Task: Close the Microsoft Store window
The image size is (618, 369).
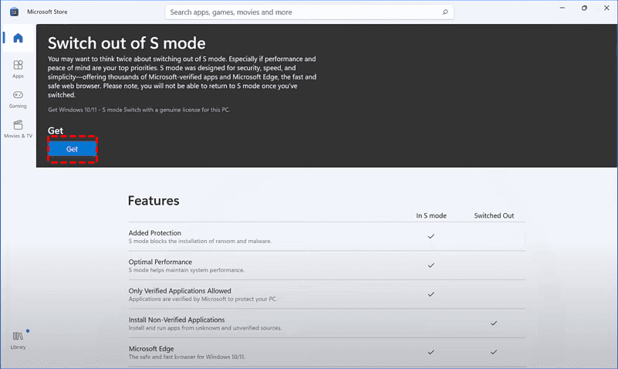Action: click(x=607, y=8)
